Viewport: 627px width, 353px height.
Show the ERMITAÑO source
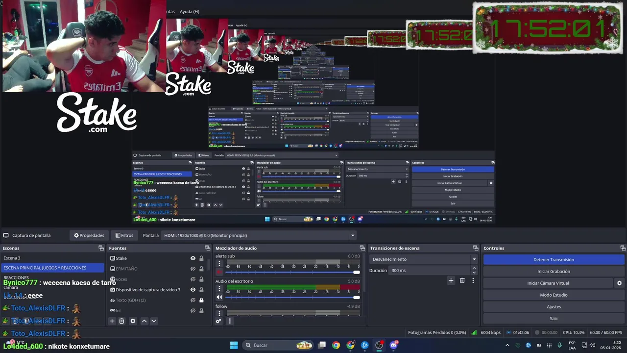(x=193, y=269)
